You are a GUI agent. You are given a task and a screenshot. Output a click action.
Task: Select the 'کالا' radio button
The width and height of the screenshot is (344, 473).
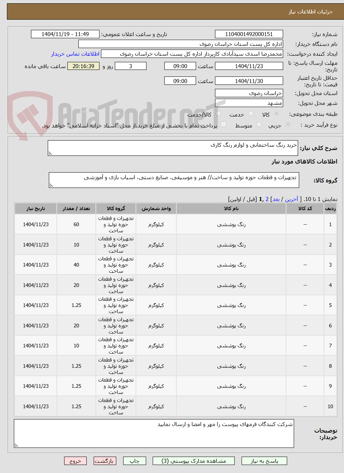point(276,114)
